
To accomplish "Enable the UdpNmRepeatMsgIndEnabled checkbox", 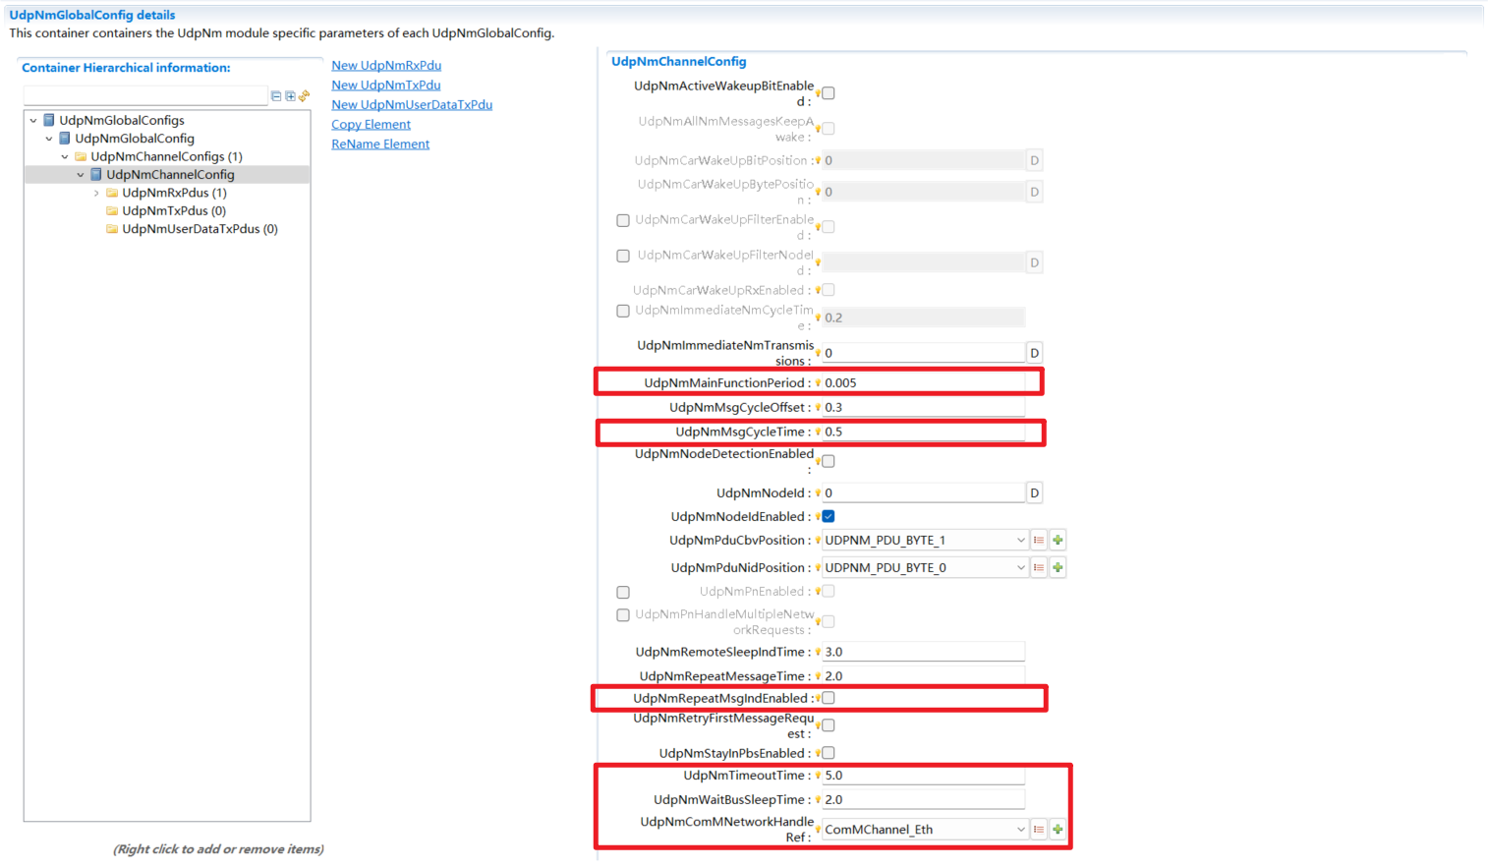I will [827, 697].
